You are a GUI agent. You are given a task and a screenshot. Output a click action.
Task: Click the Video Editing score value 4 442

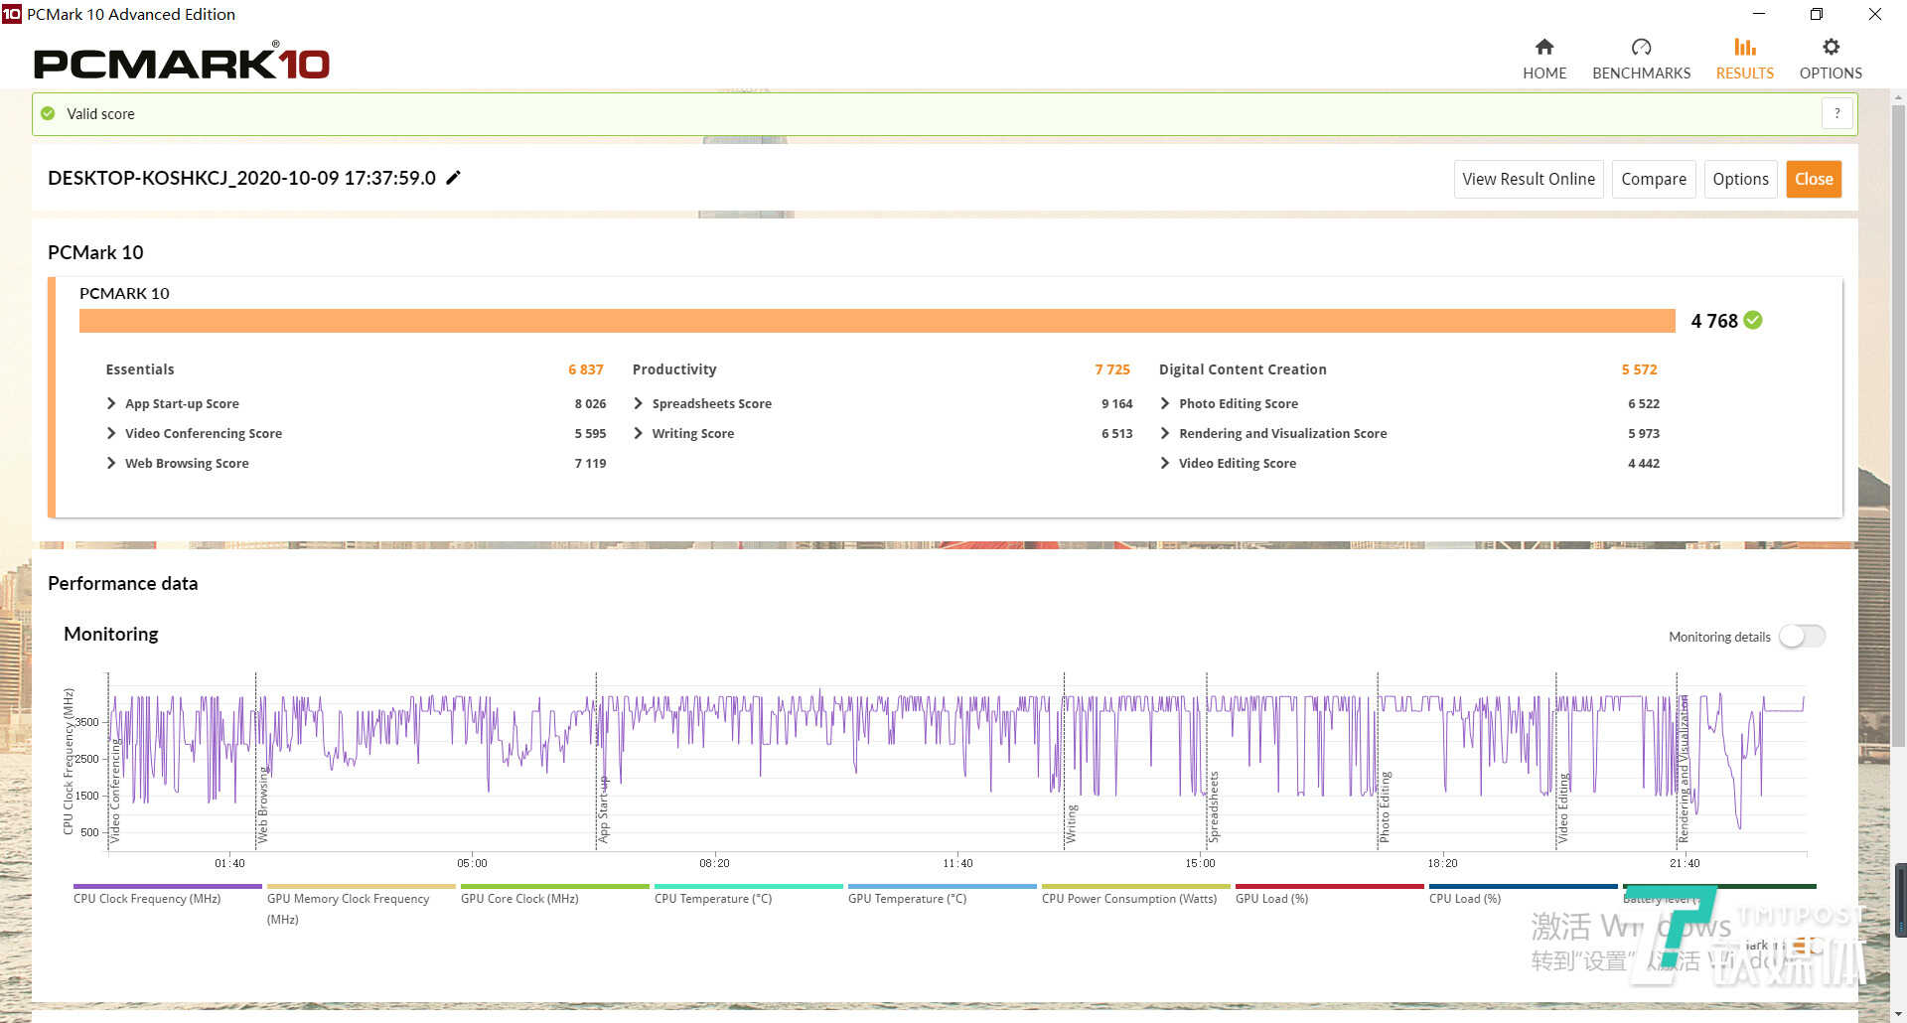pyautogui.click(x=1644, y=463)
